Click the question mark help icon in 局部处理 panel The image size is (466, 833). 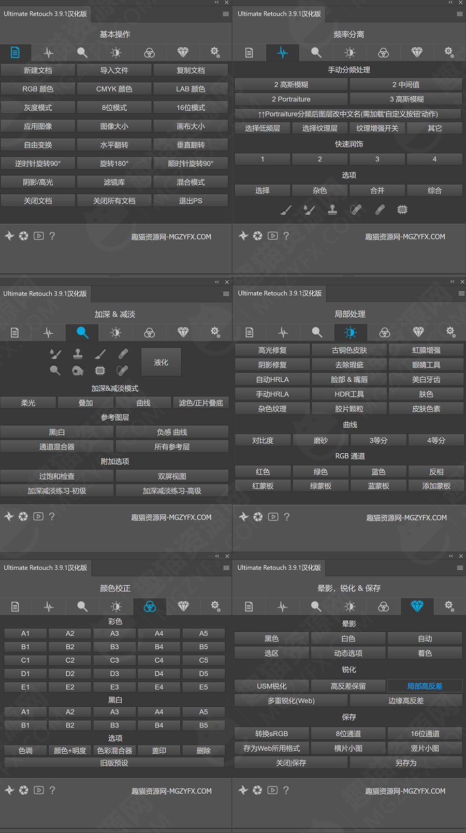287,516
